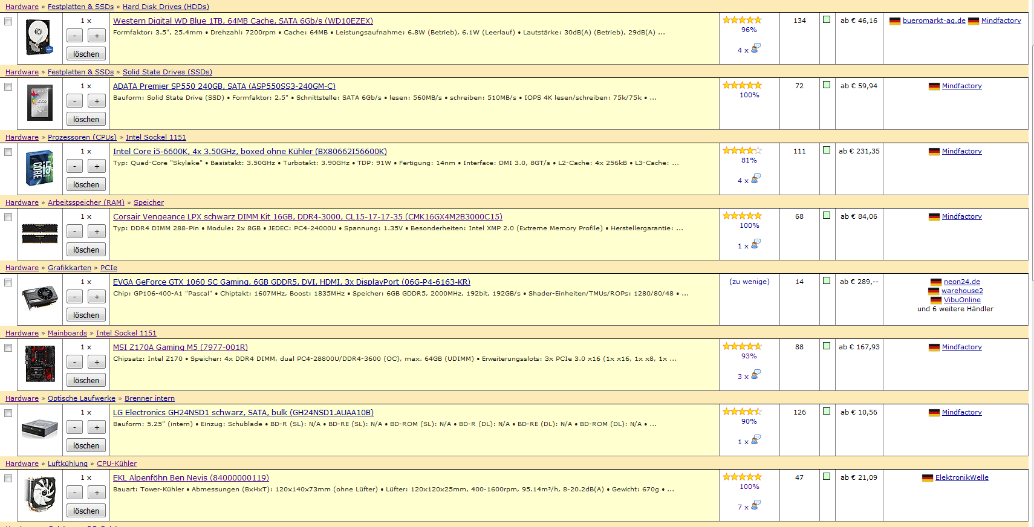Image resolution: width=1034 pixels, height=527 pixels.
Task: Tick the left checkbox for Intel Core i5-6600K
Action: [x=8, y=152]
